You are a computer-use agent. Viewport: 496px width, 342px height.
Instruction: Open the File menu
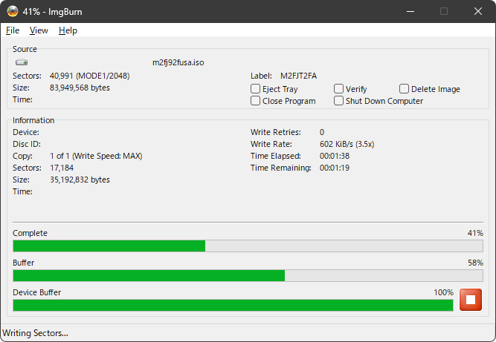pyautogui.click(x=13, y=30)
